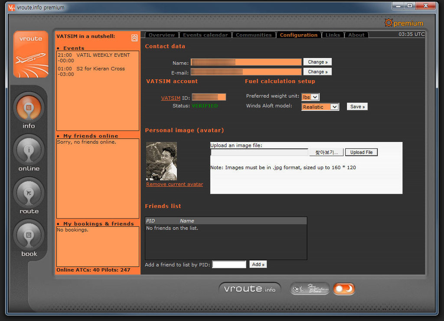Open the book flight section

(29, 235)
